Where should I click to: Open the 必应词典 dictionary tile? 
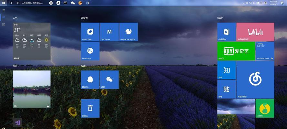coord(227,32)
